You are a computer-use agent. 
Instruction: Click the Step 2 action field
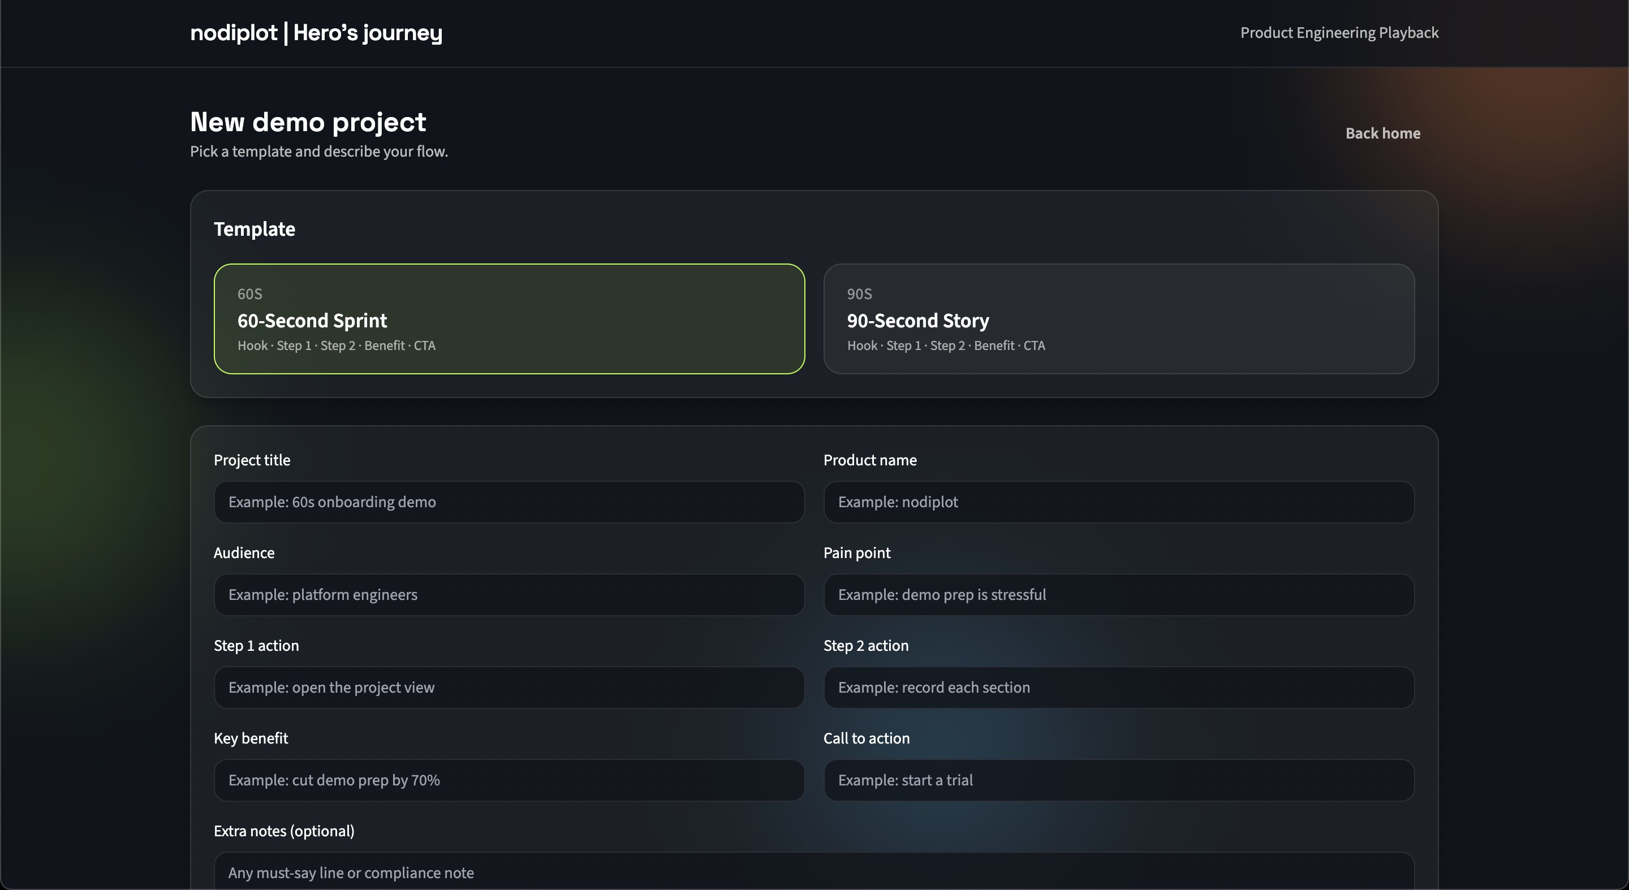point(1119,687)
